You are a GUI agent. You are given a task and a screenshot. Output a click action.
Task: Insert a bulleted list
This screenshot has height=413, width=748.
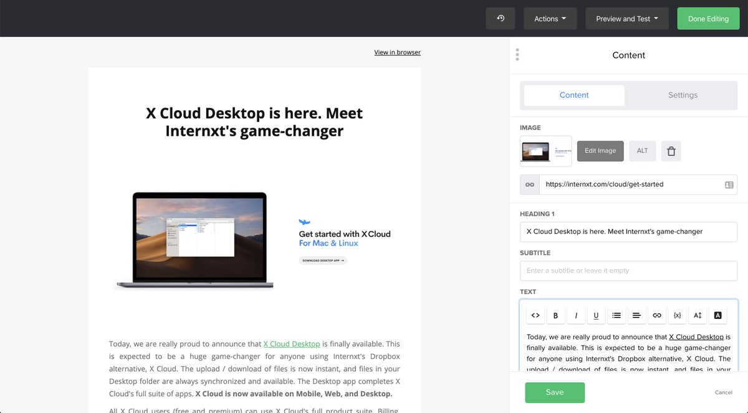(616, 315)
